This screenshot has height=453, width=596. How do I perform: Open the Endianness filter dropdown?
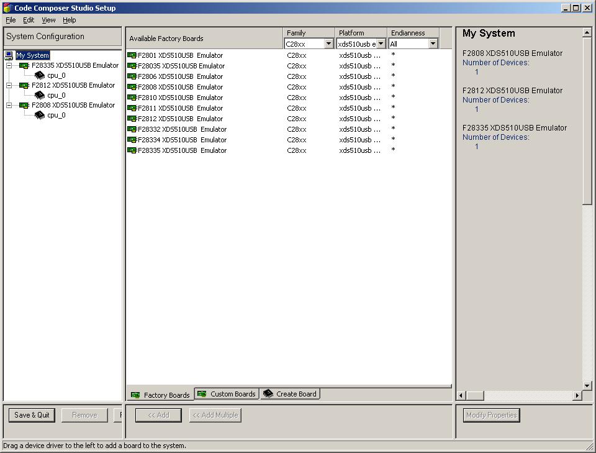coord(433,43)
